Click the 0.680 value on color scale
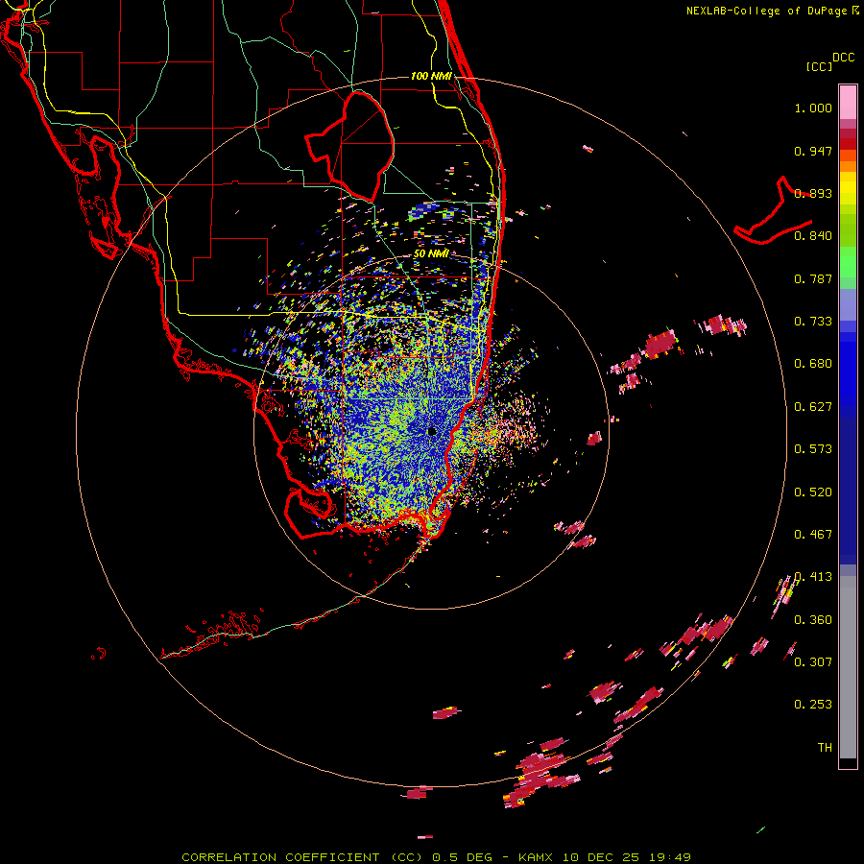 813,364
